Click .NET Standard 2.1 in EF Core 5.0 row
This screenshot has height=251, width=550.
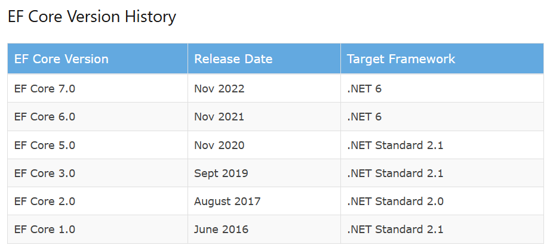pyautogui.click(x=395, y=145)
